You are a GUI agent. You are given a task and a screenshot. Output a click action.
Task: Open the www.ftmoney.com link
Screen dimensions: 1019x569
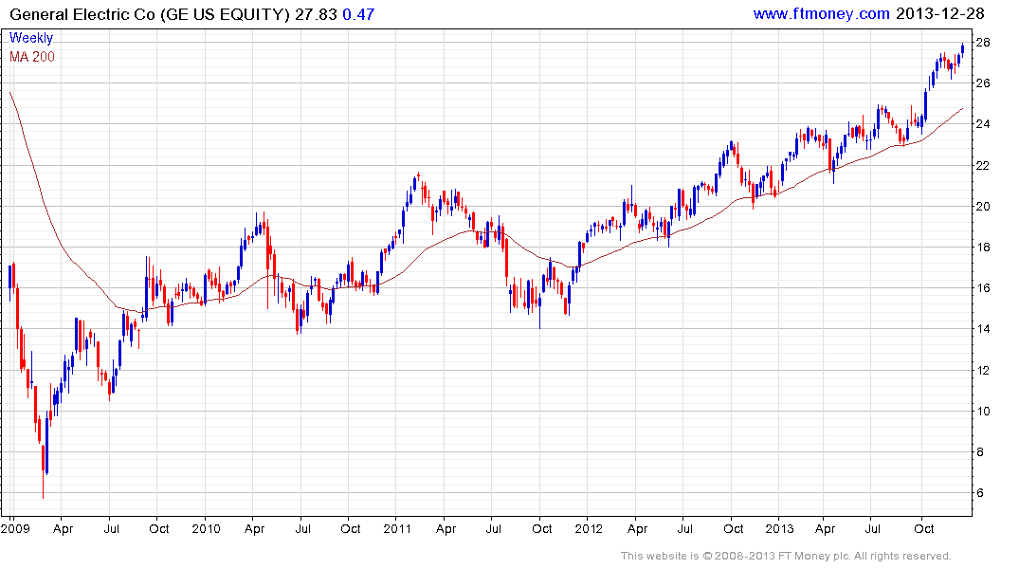[821, 13]
